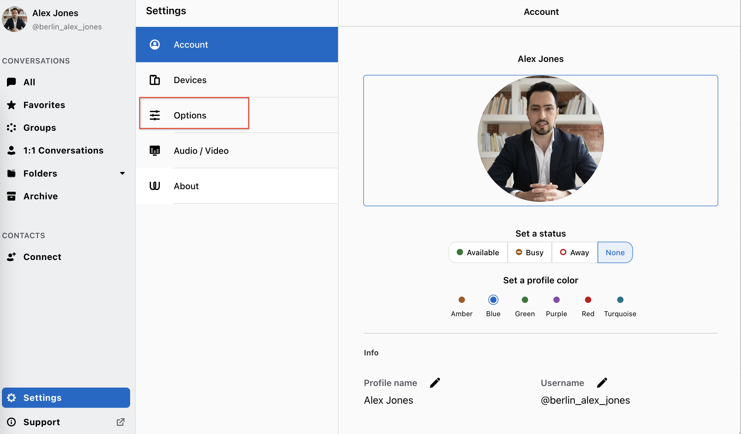Click the Folders folder icon
The height and width of the screenshot is (434, 741).
coord(11,173)
